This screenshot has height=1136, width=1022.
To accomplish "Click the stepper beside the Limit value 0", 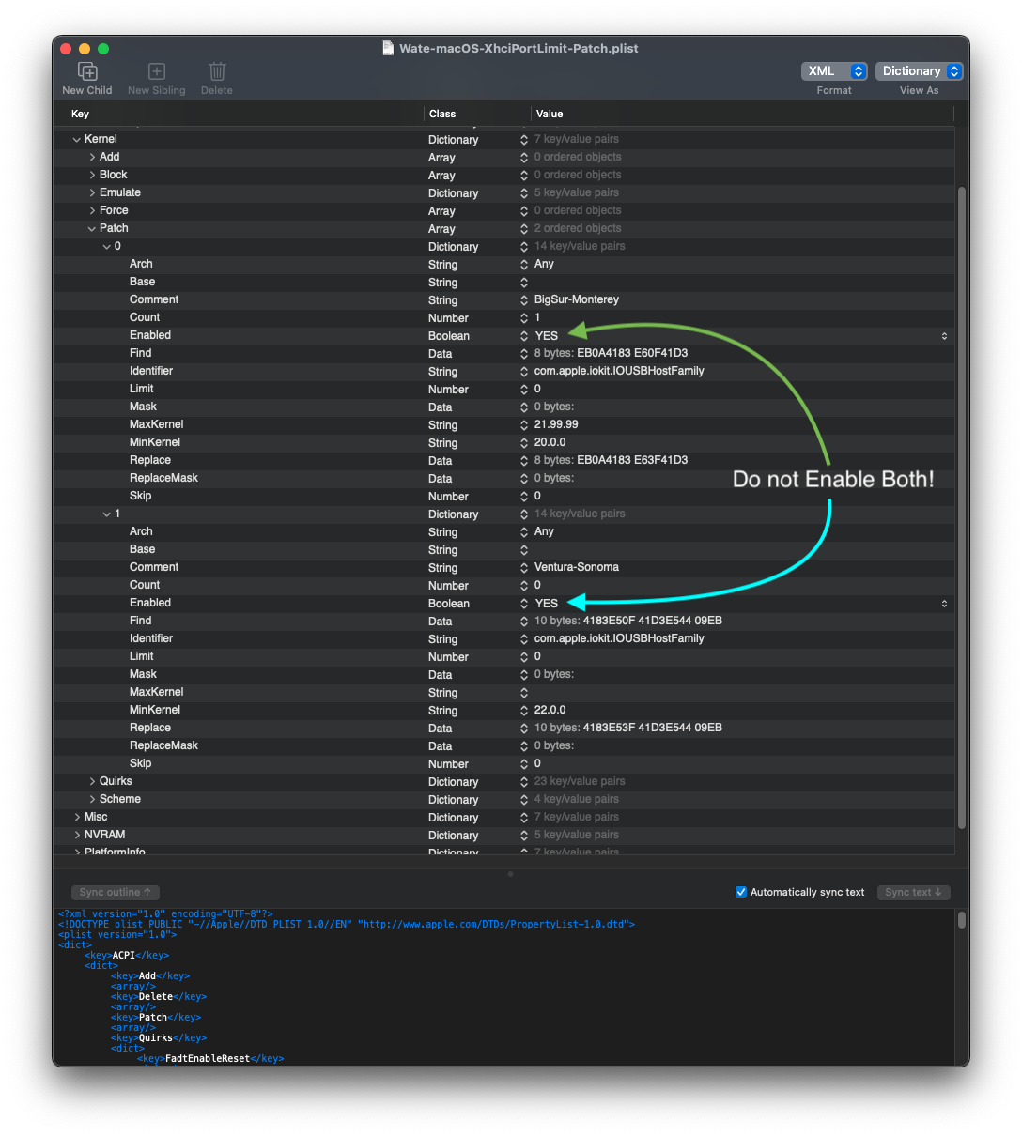I will click(x=523, y=389).
